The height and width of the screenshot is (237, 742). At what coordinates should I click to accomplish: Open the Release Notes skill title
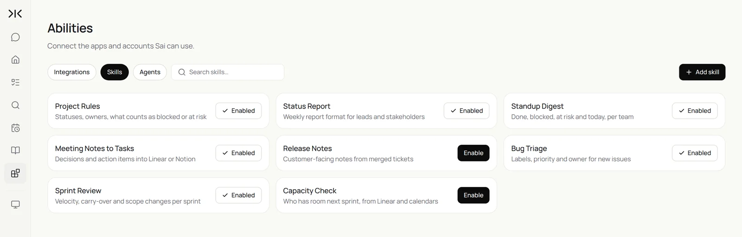(x=307, y=148)
